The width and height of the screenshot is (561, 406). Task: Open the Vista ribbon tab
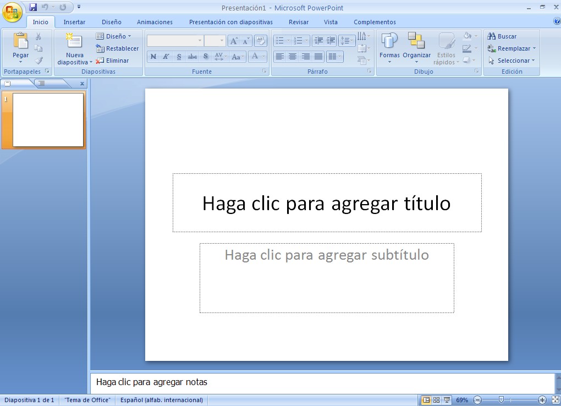[x=331, y=22]
